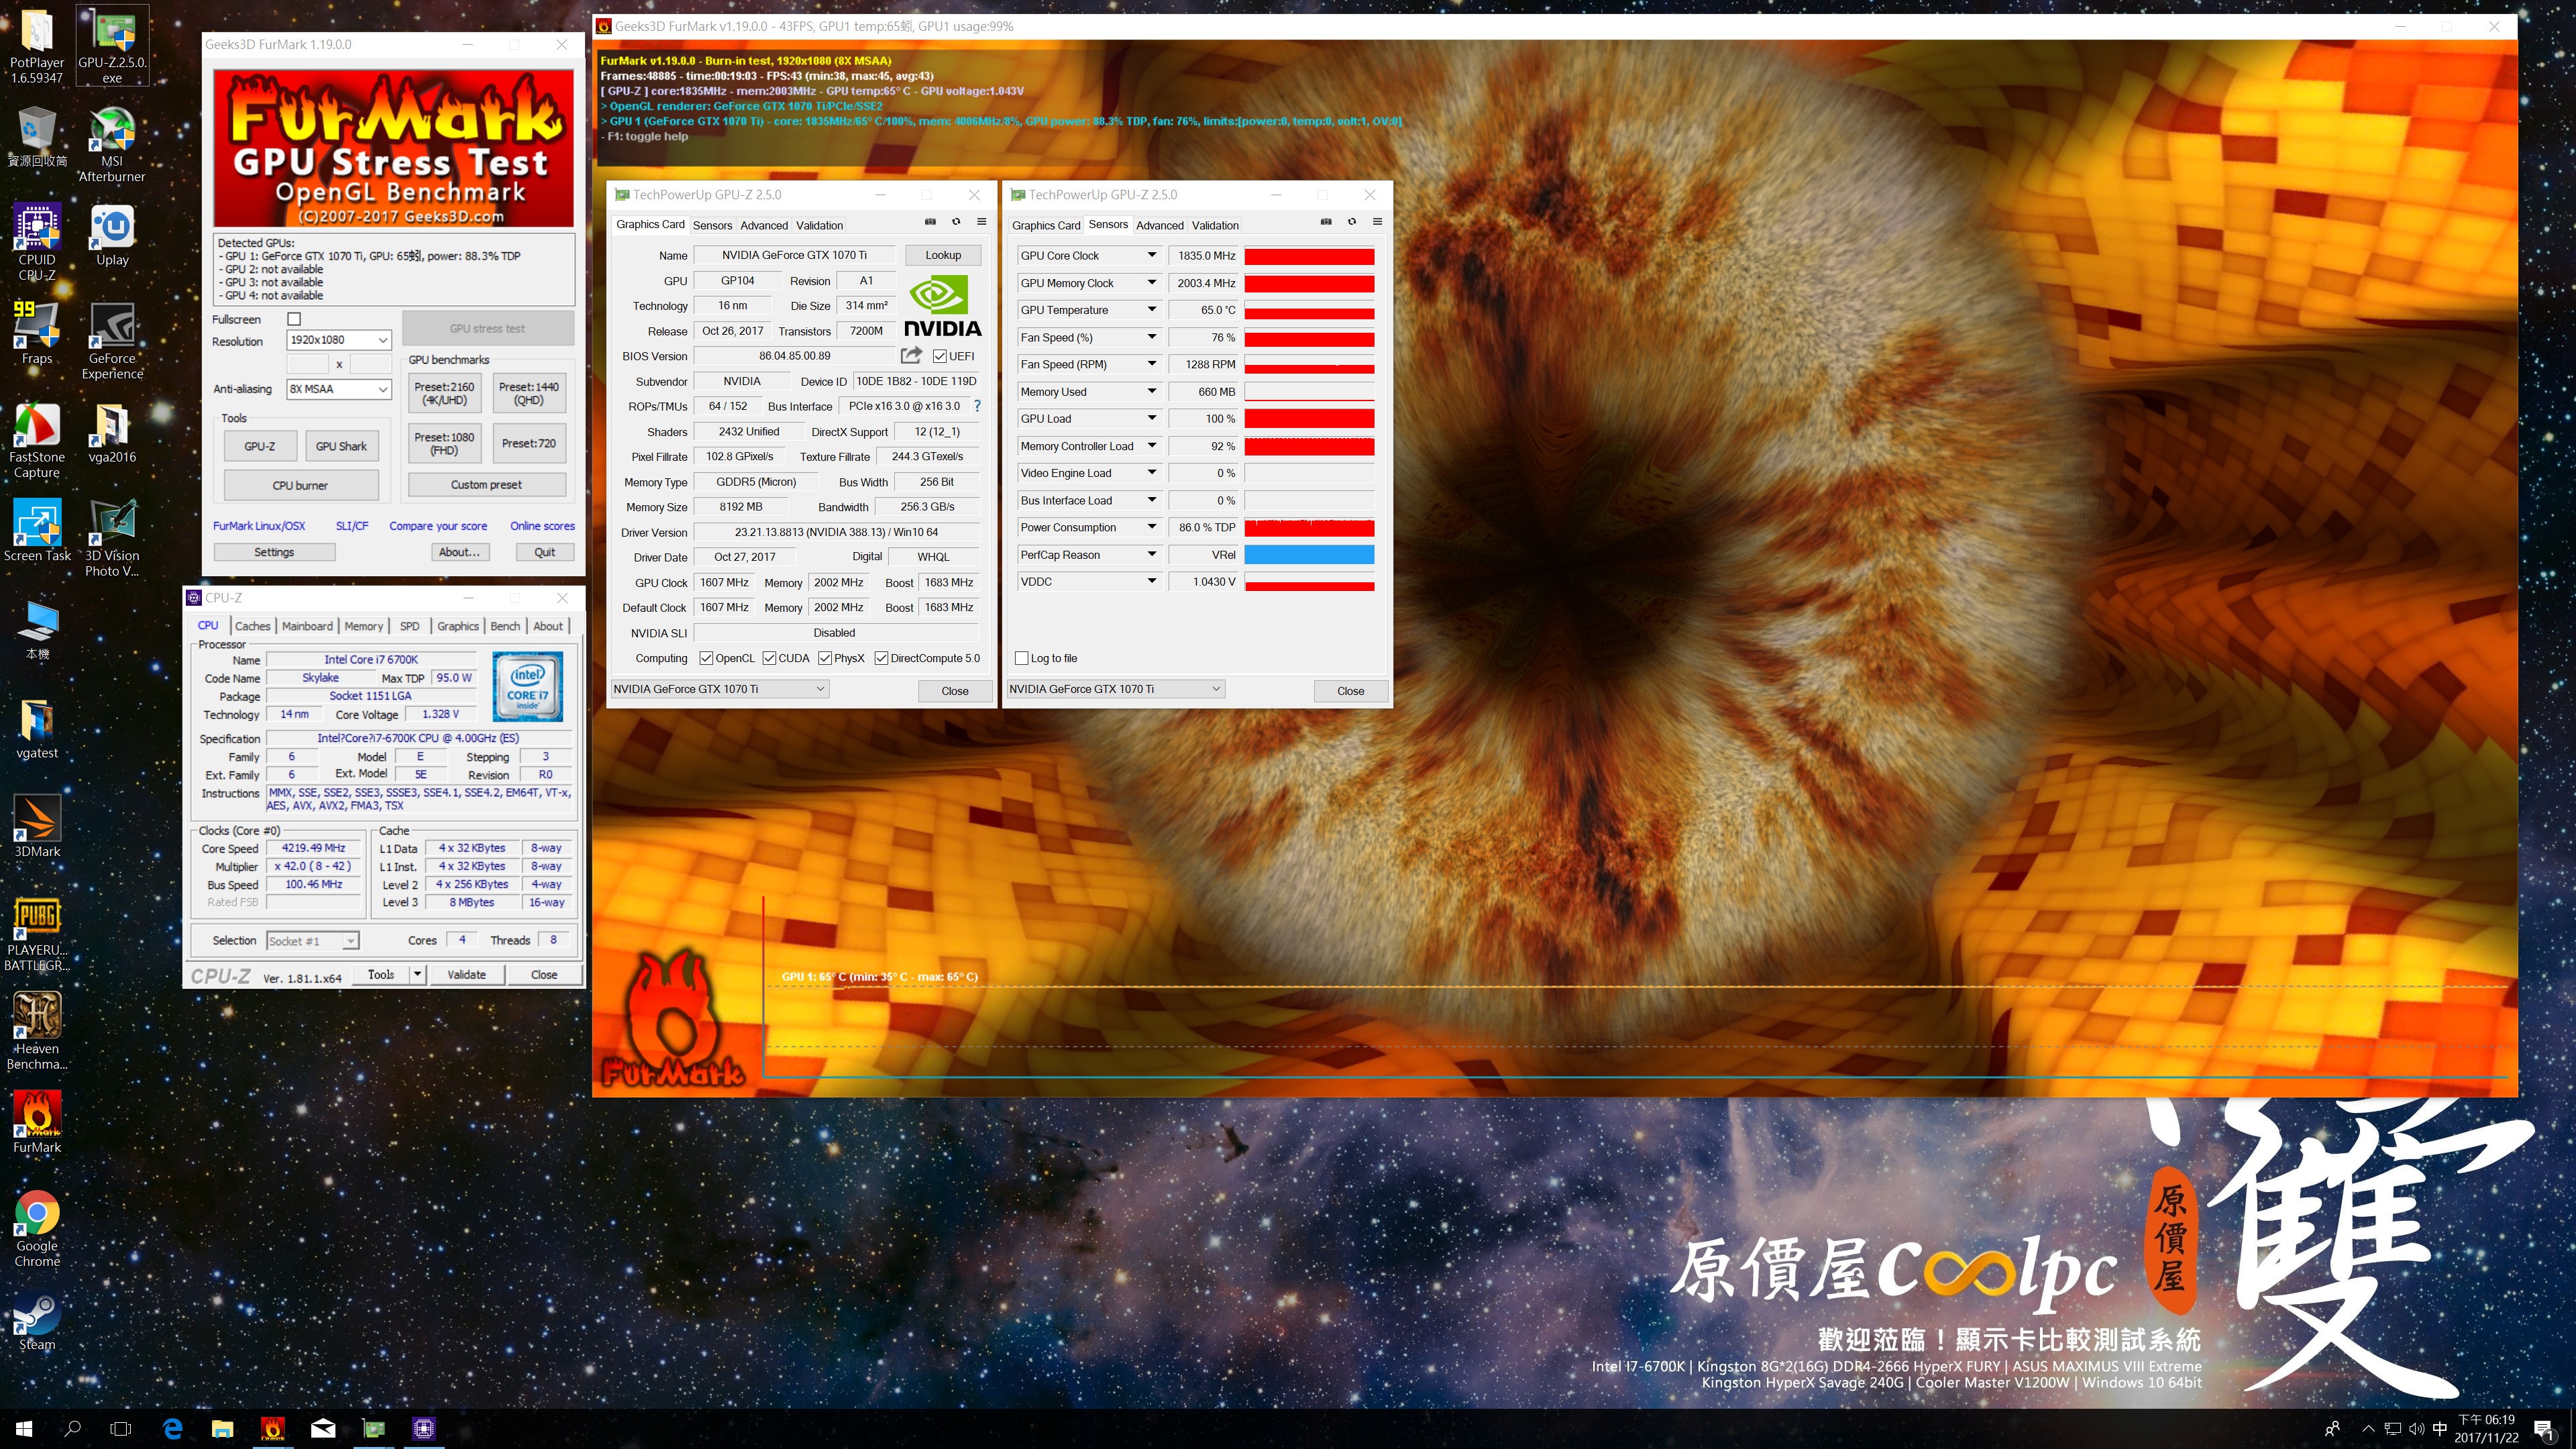Screen dimensions: 2576x1449
Task: Open GPU-Z hamburger menu in Graphics Card window
Action: click(981, 222)
